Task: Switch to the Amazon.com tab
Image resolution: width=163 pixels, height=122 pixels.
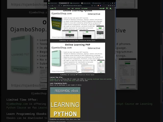Action: [86, 3]
